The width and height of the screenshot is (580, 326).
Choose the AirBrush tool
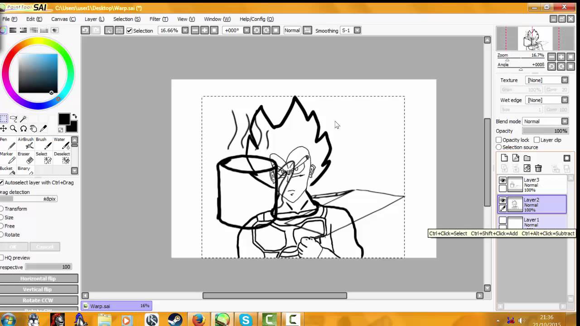[26, 143]
